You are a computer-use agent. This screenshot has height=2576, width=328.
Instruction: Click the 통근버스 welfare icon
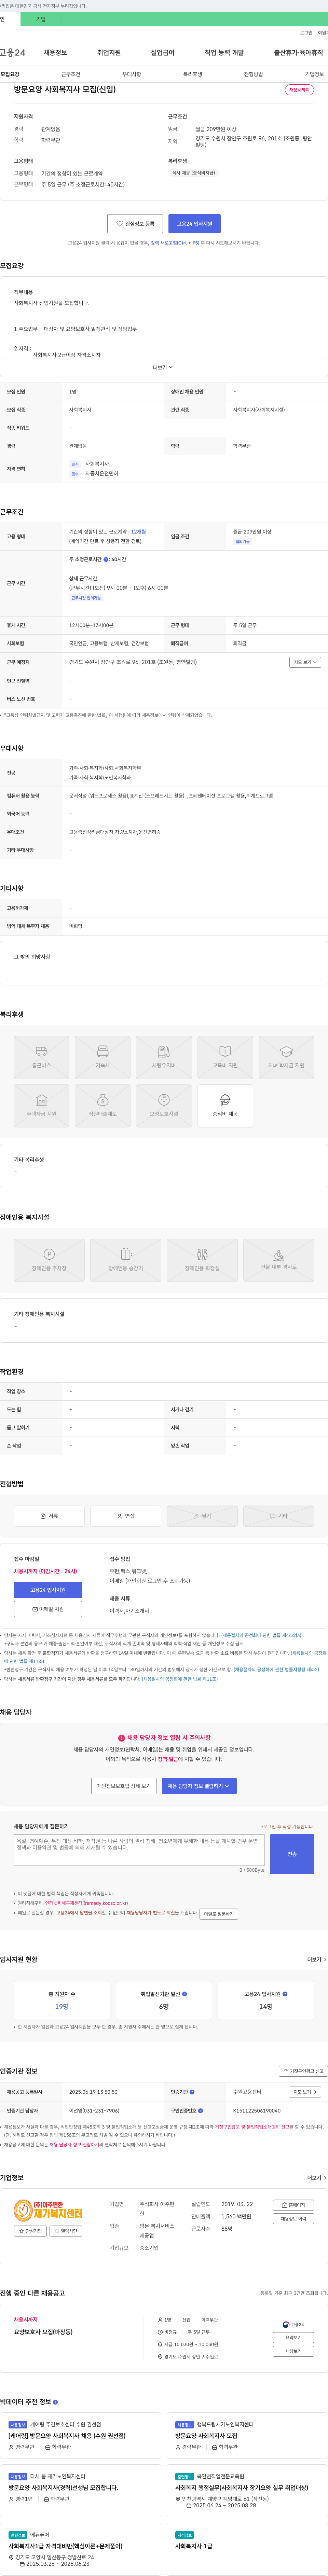(x=41, y=1057)
